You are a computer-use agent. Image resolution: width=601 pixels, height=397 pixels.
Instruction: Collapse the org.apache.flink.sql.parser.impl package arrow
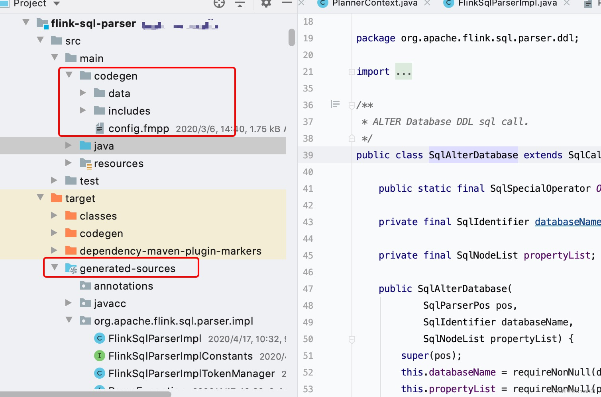tap(69, 320)
